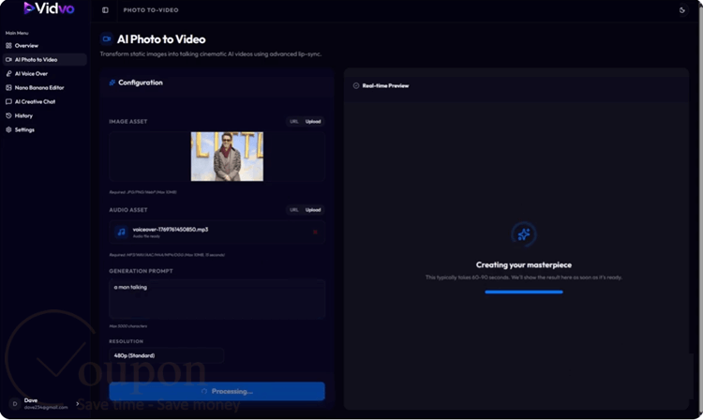Image resolution: width=703 pixels, height=420 pixels.
Task: Open AI Voice Over page
Action: [44, 73]
